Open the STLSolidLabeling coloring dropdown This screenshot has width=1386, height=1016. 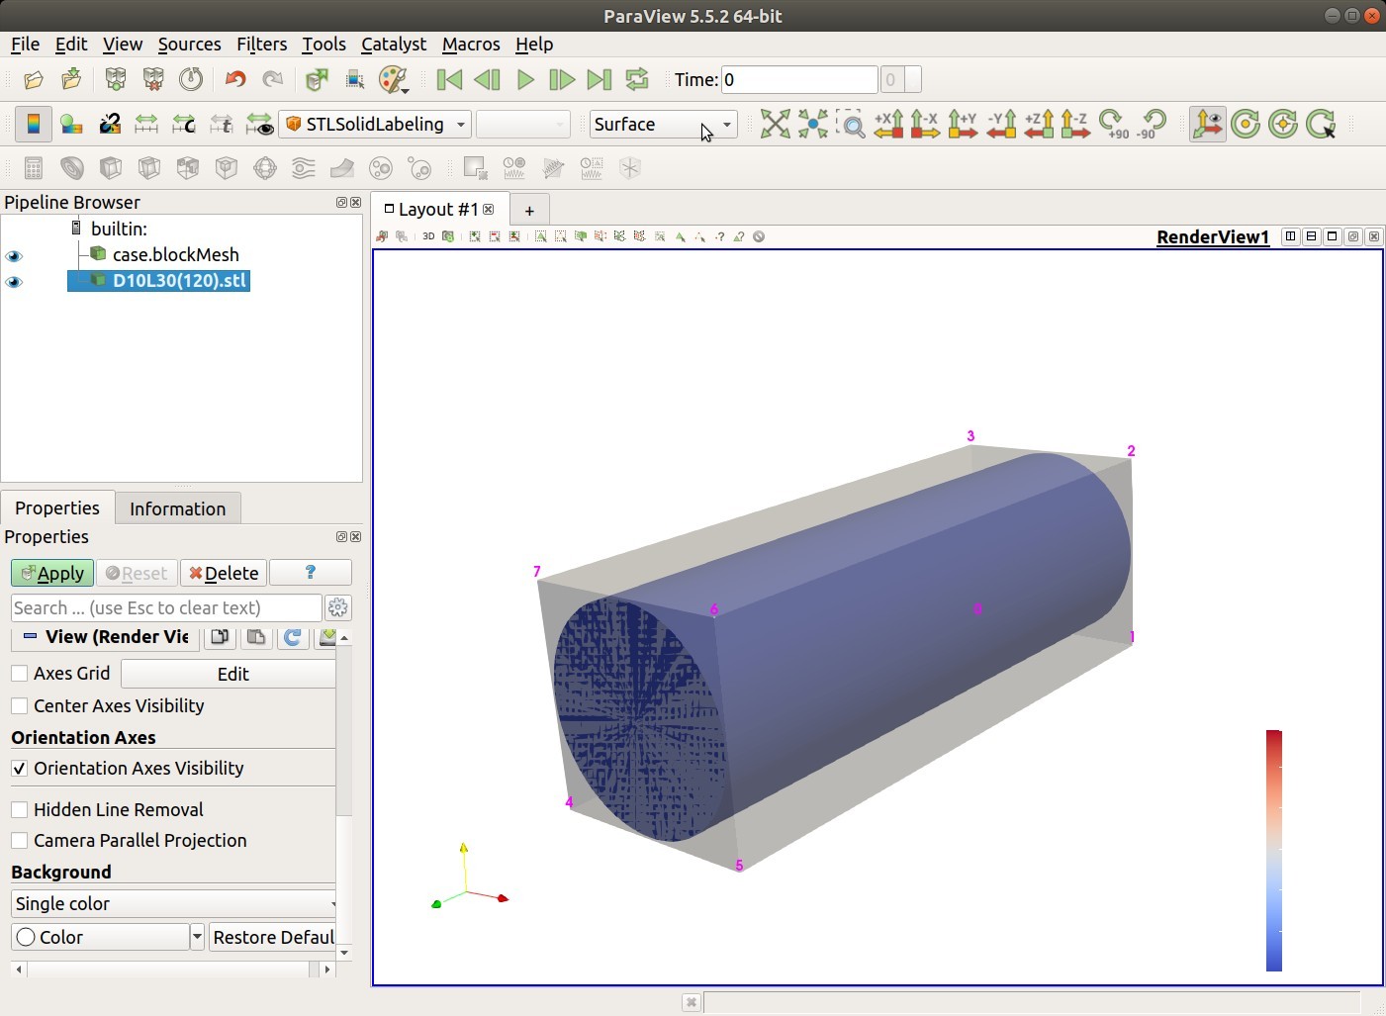point(376,125)
